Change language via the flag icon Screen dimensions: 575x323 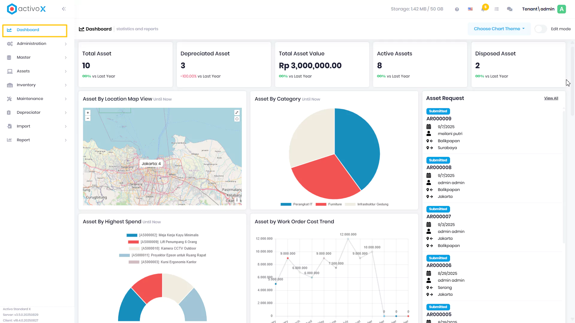[x=470, y=9]
